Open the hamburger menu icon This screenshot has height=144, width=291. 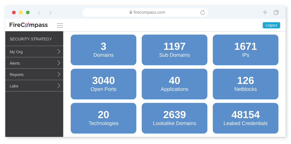[x=60, y=25]
